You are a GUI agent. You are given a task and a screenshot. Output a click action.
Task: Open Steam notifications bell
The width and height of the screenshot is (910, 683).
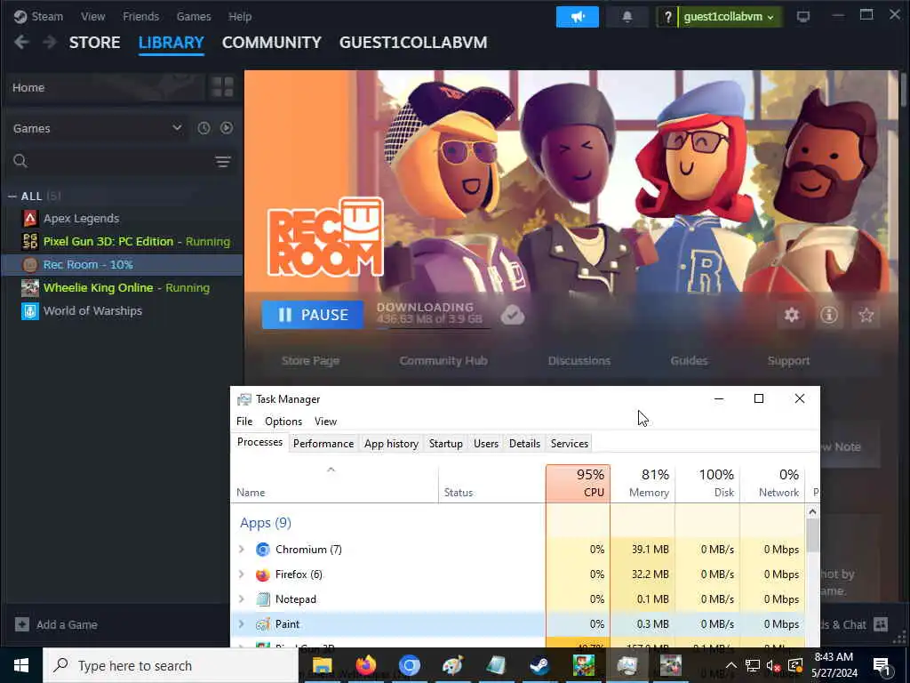coord(627,17)
